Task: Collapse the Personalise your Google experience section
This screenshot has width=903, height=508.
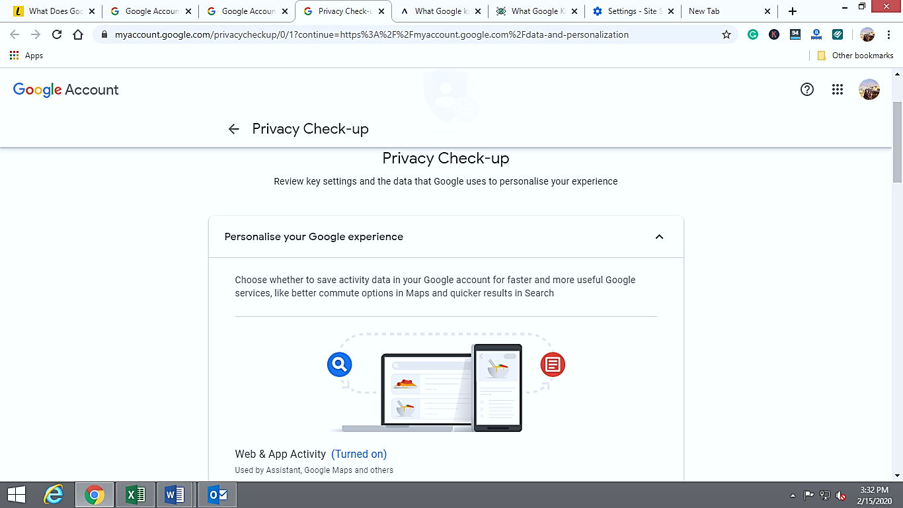Action: coord(659,236)
